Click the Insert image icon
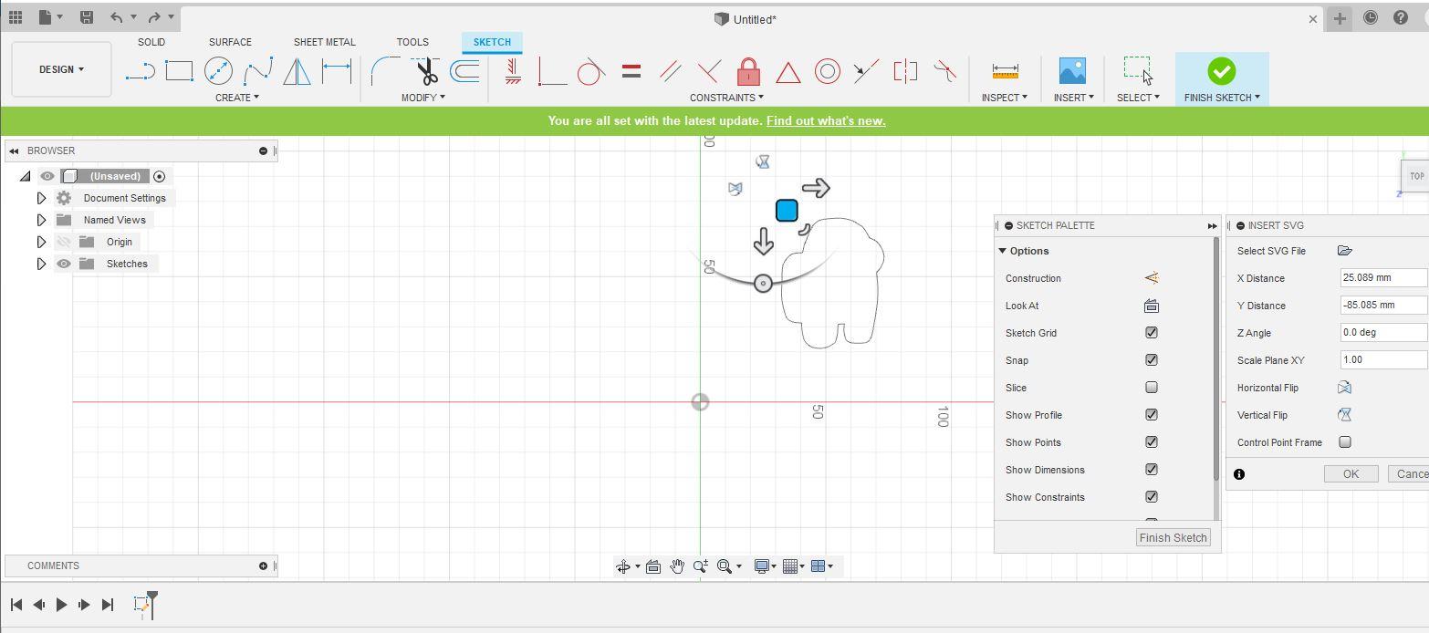The height and width of the screenshot is (633, 1429). (x=1072, y=70)
